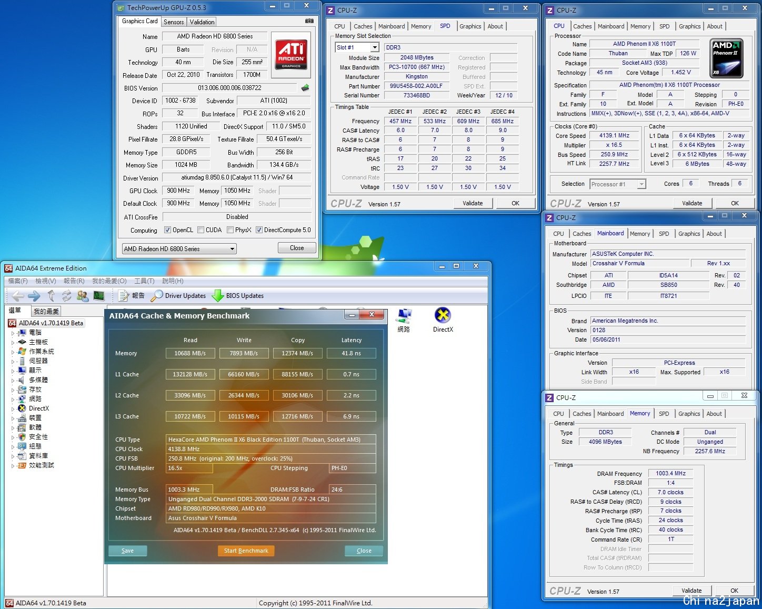Click the multimedia (多媒體) speaker icon in tree
The image size is (762, 609).
[22, 380]
